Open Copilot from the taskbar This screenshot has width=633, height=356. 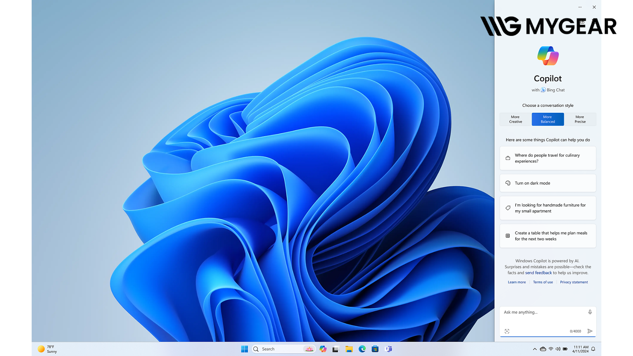[x=323, y=349]
